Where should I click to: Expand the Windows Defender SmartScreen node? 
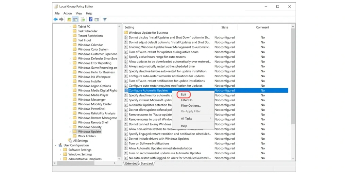click(x=70, y=58)
